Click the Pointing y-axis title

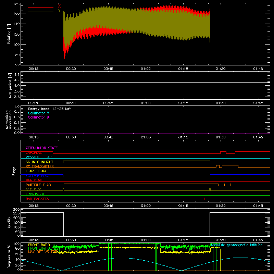point(9,34)
